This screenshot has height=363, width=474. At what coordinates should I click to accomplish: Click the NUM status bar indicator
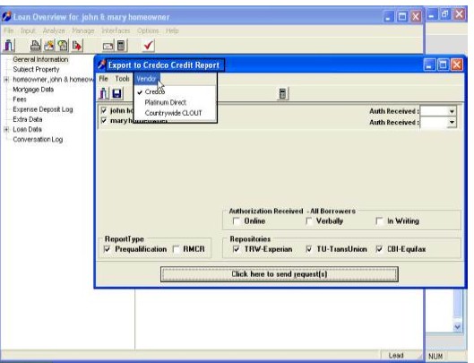435,357
